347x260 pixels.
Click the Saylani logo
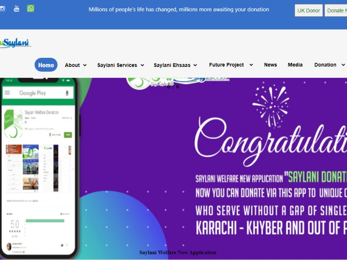(x=16, y=43)
